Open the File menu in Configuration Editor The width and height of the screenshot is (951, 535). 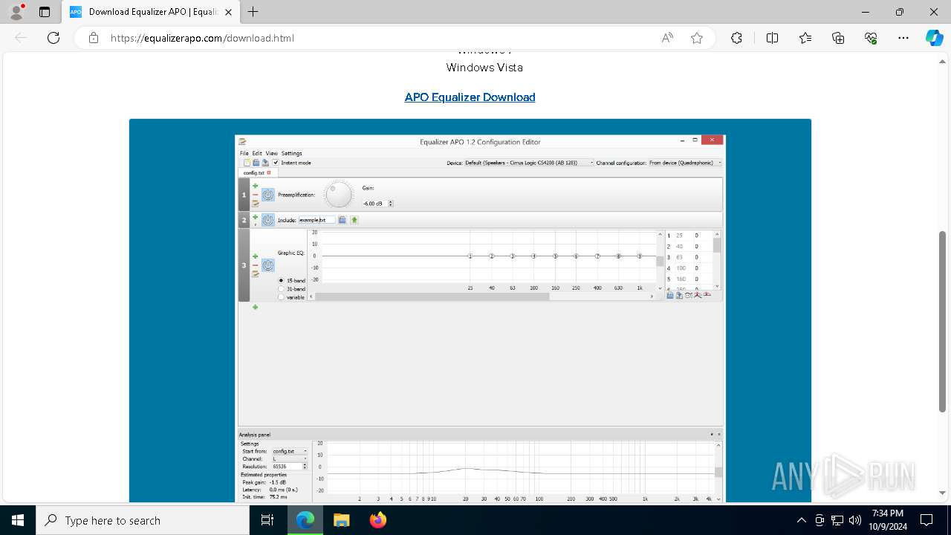pyautogui.click(x=244, y=153)
